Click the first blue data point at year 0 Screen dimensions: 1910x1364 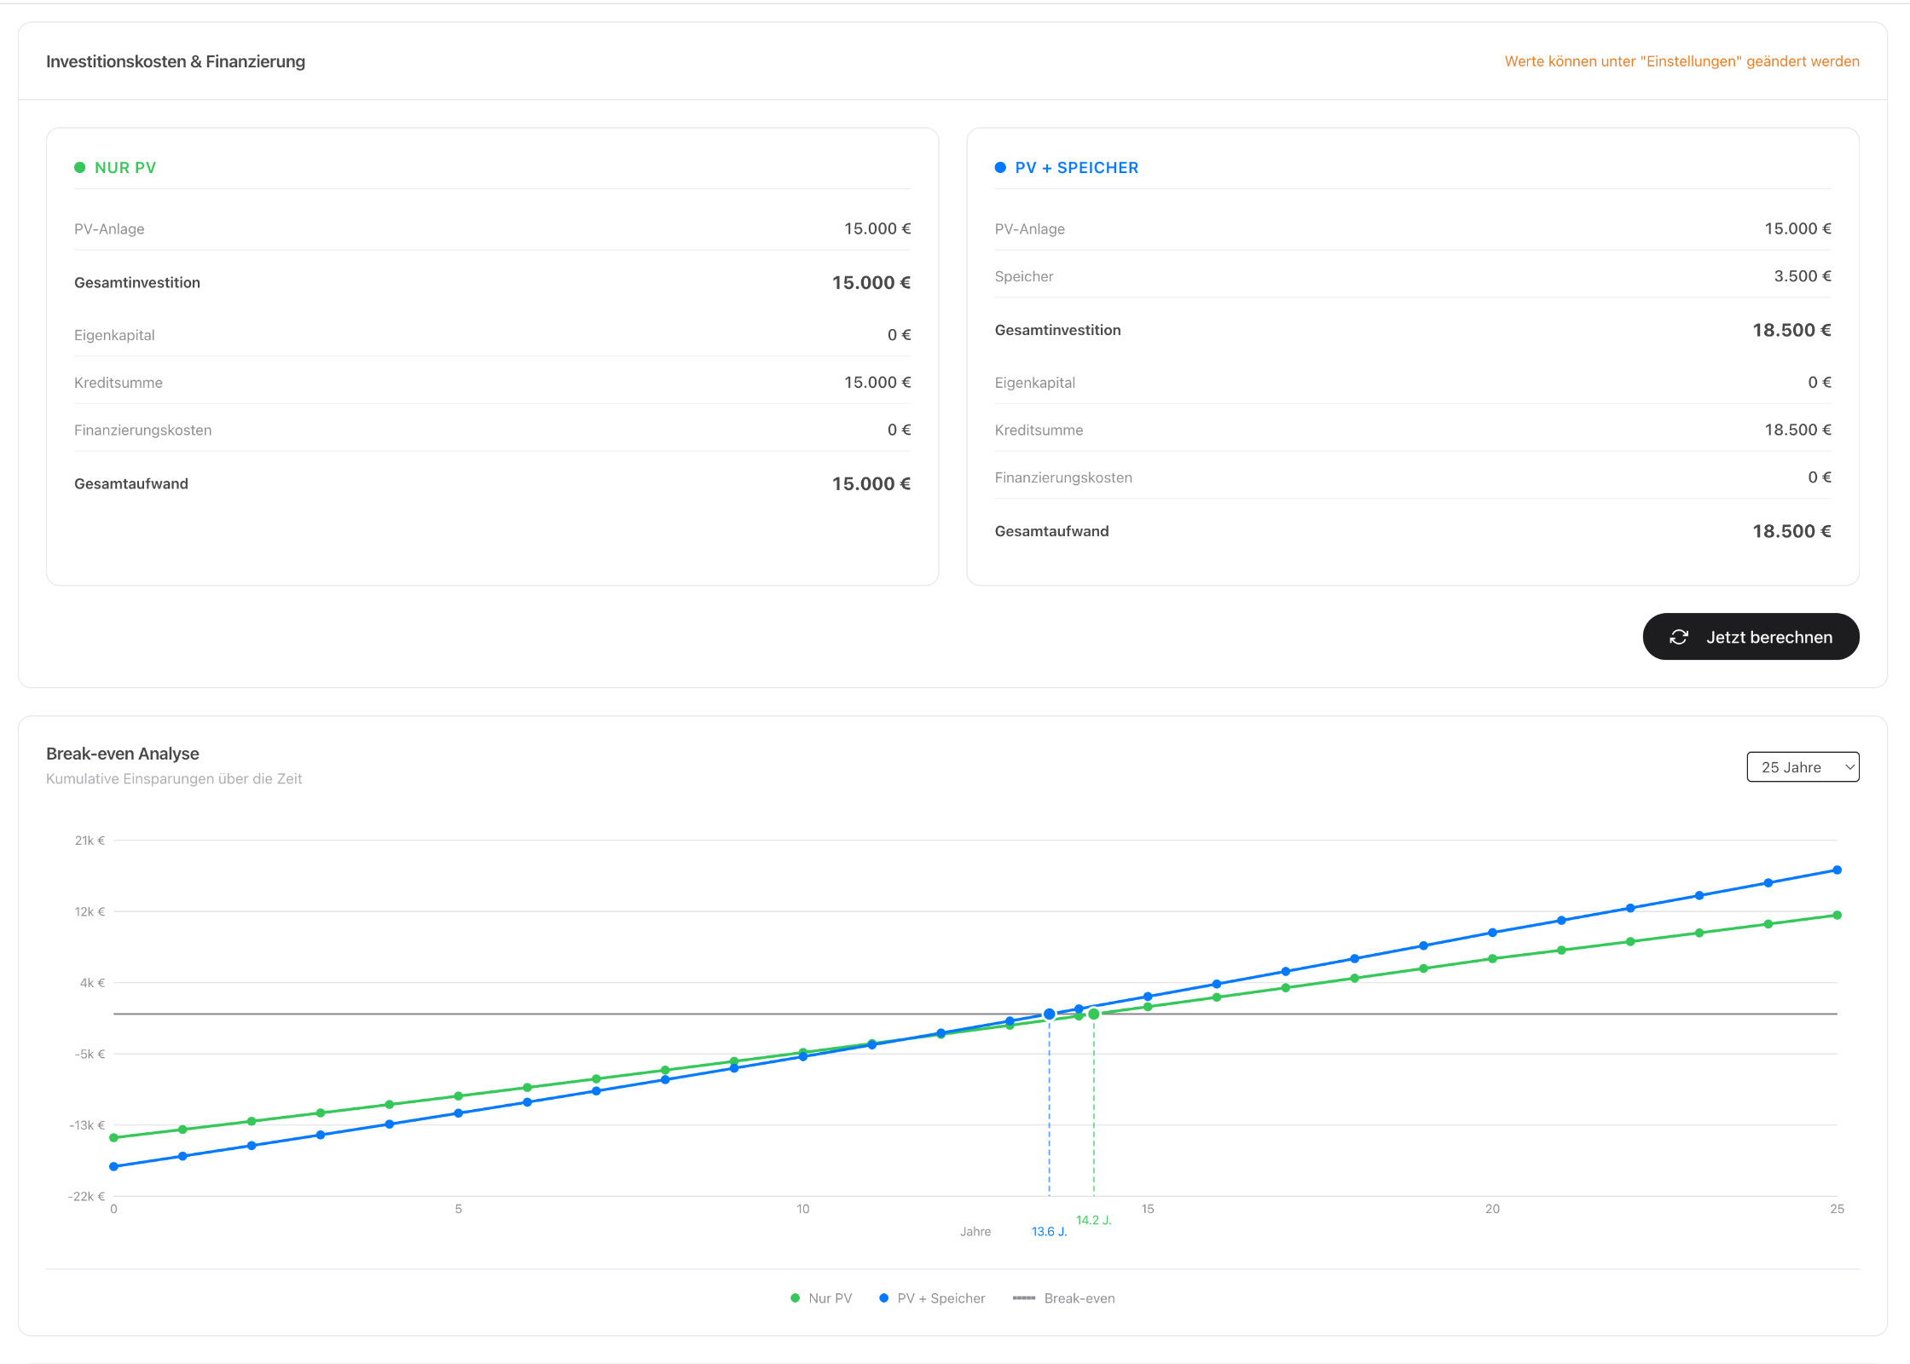[x=114, y=1166]
